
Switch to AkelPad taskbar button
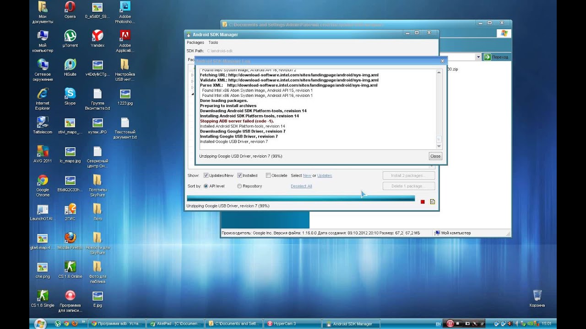(x=175, y=324)
